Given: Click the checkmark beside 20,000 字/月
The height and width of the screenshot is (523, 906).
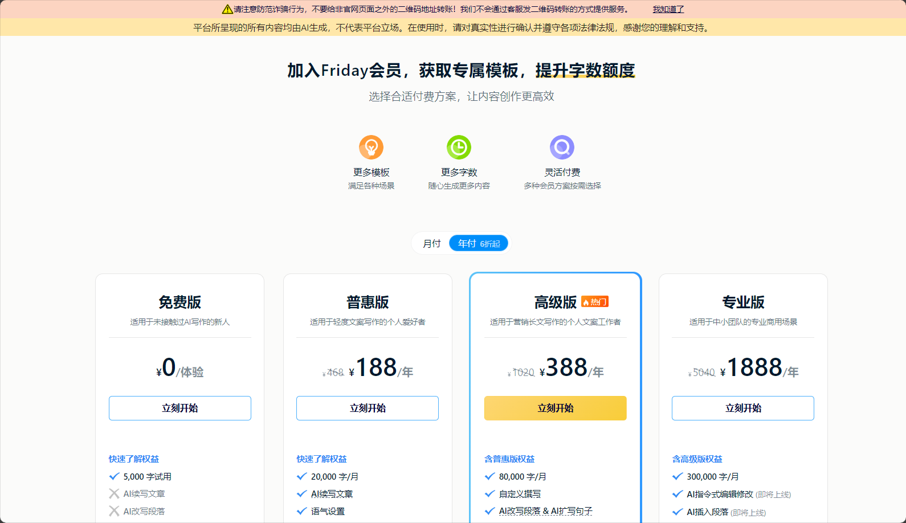Looking at the screenshot, I should pos(301,476).
